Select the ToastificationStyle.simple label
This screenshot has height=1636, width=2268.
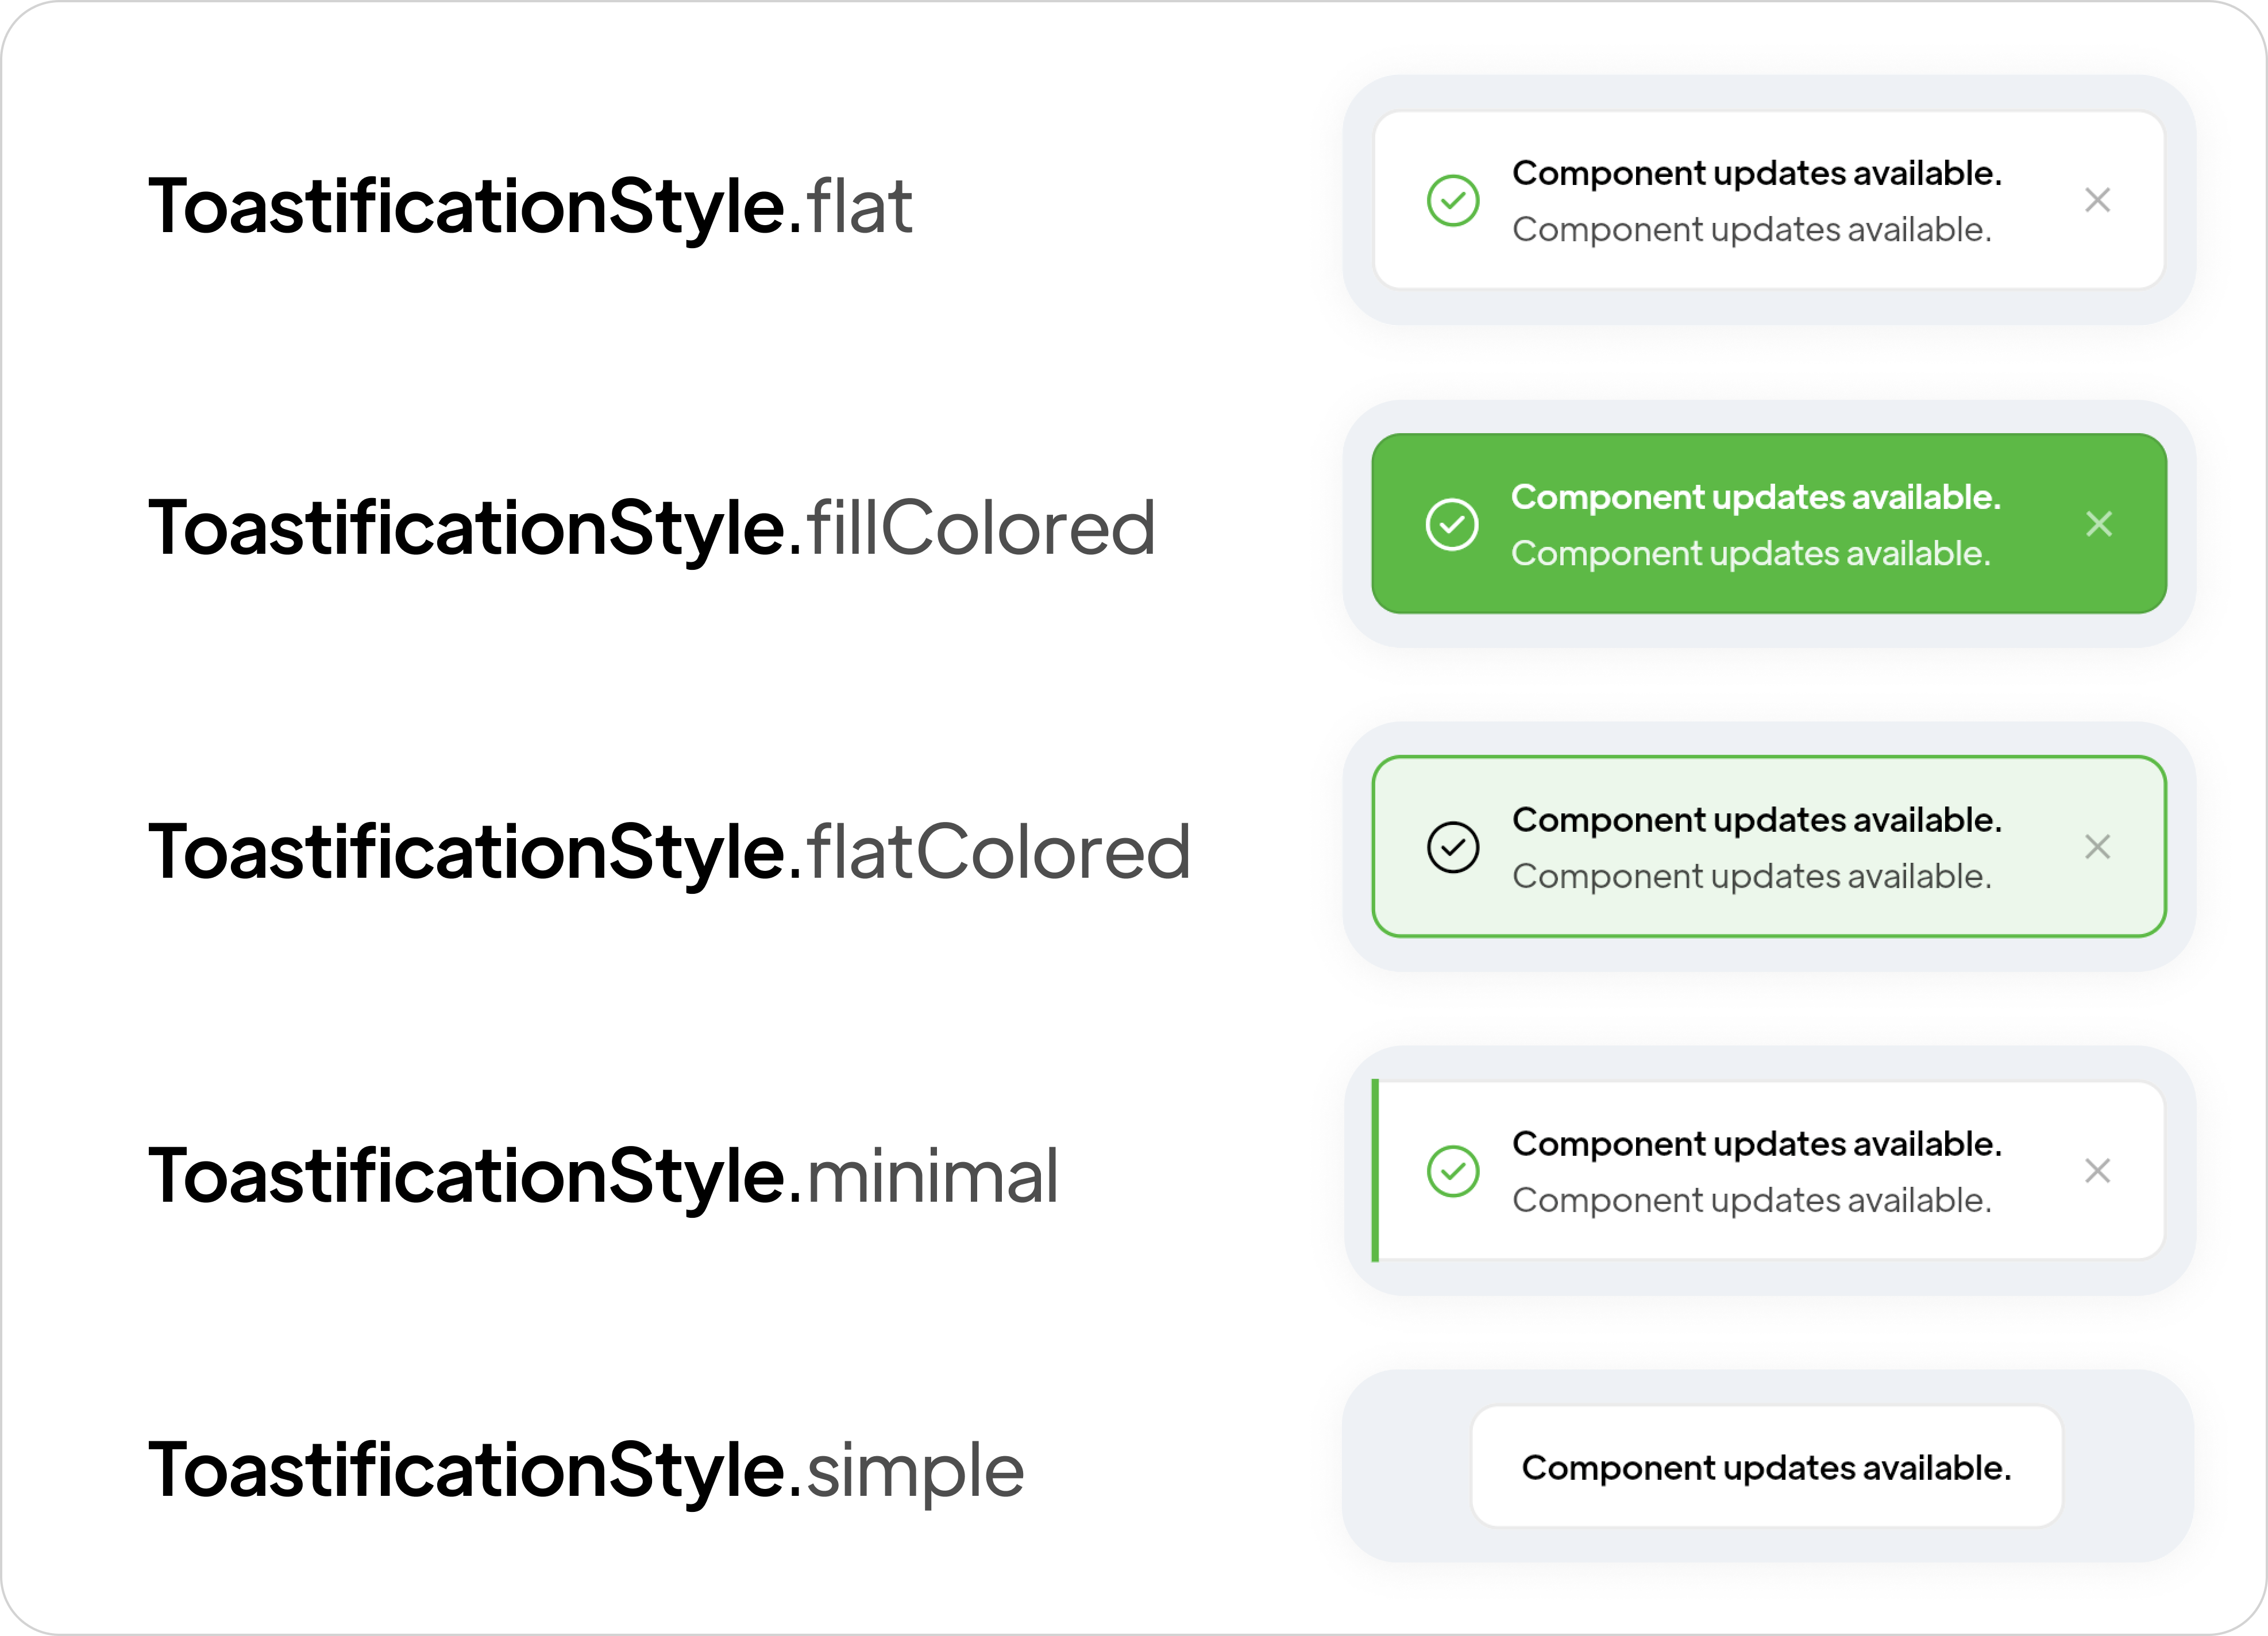586,1470
